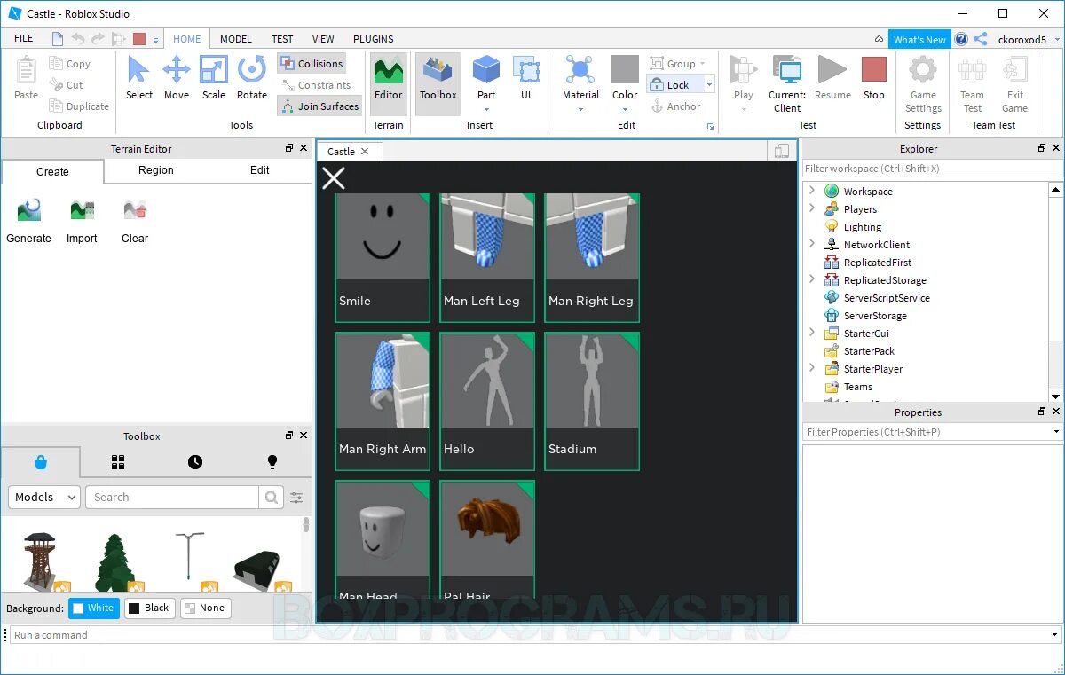Open Toolbox Marketplace tab
This screenshot has width=1065, height=675.
point(41,462)
